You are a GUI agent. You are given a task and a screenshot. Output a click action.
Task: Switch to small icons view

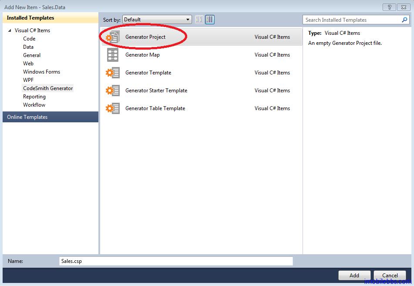199,20
